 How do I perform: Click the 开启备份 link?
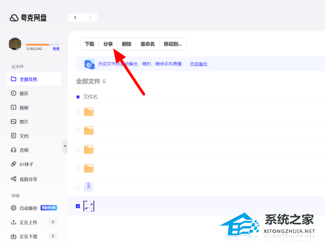pos(198,64)
